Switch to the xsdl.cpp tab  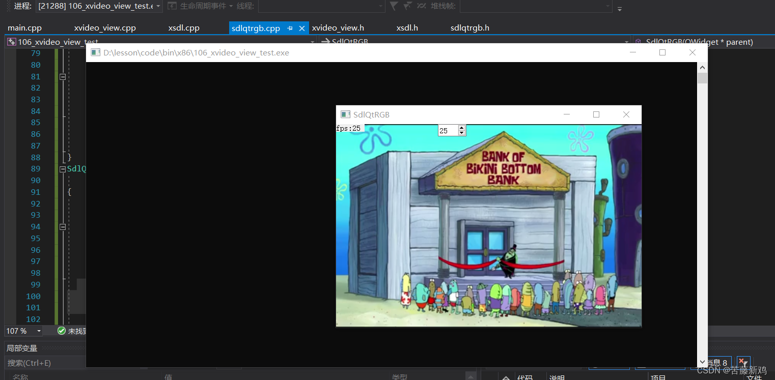[x=184, y=28]
